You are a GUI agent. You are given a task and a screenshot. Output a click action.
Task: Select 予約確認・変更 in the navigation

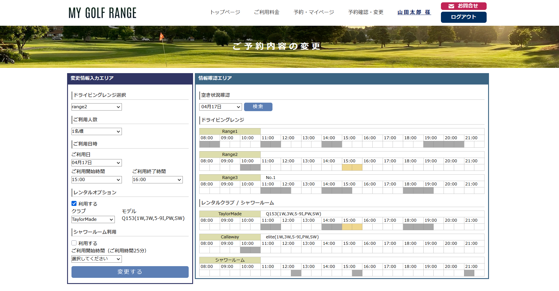coord(366,12)
